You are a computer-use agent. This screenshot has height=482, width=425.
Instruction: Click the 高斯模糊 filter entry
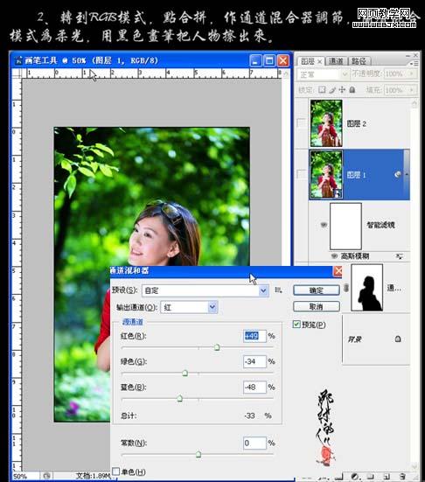(x=355, y=255)
